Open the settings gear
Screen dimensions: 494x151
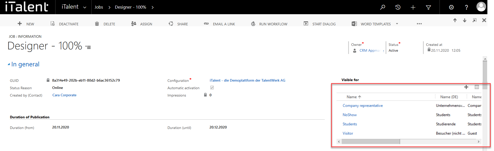pyautogui.click(x=451, y=7)
